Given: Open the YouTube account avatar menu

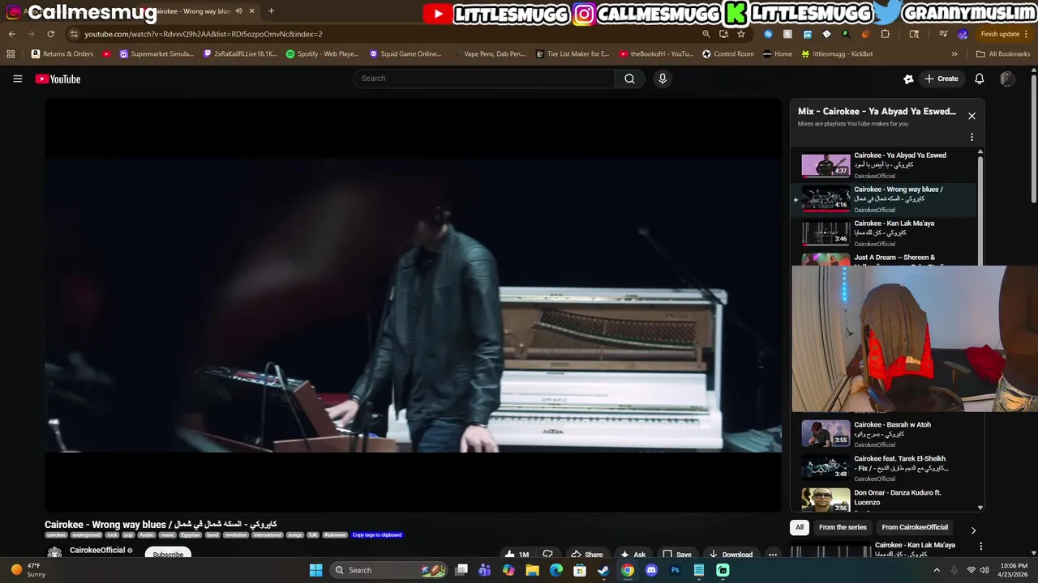Looking at the screenshot, I should [x=1007, y=79].
